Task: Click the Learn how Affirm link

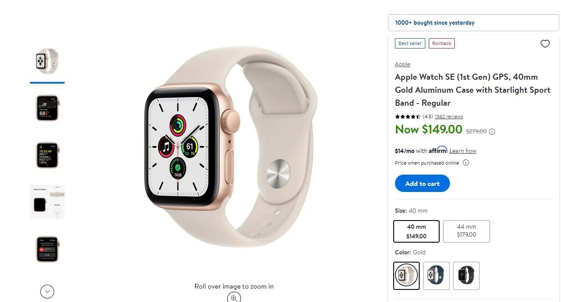Action: click(x=463, y=151)
